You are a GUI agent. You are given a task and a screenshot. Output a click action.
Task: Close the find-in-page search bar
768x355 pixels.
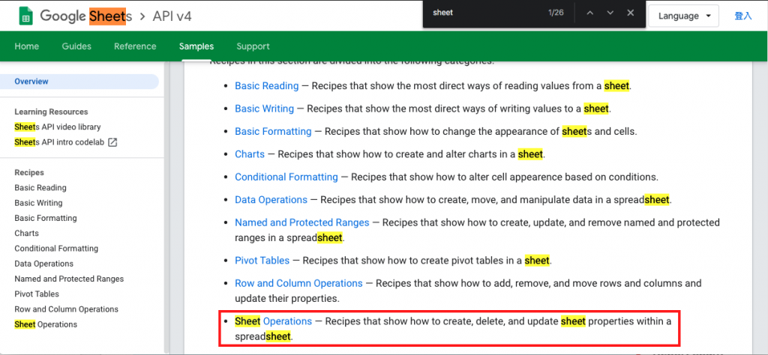(630, 13)
